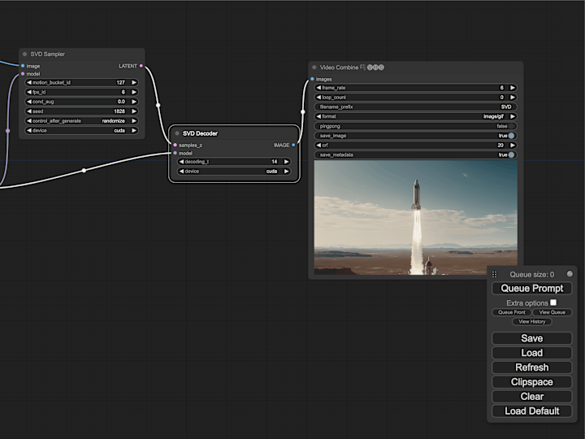Viewport: 585px width, 439px height.
Task: Click the SVD Decoder node collapse dot
Action: tap(177, 133)
